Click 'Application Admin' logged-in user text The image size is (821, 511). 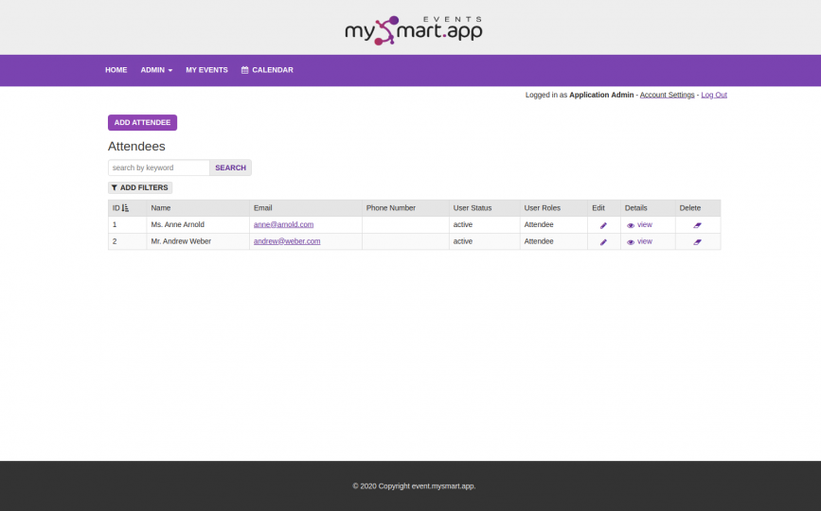[x=601, y=95]
